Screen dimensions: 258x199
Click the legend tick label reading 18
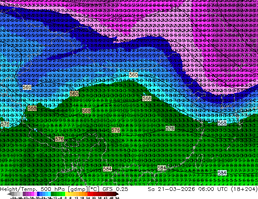tap(82, 198)
